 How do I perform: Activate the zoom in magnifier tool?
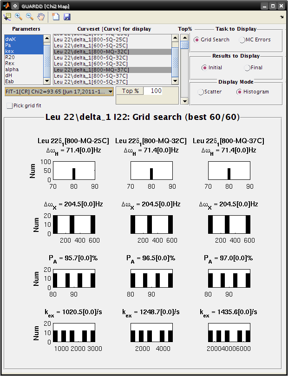click(19, 17)
